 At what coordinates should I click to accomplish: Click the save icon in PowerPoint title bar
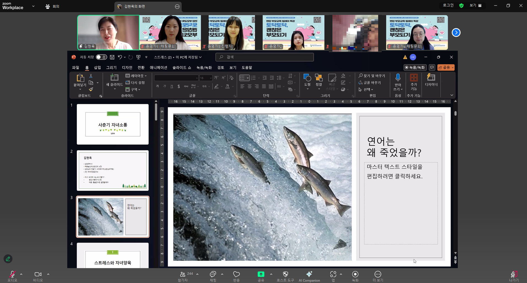click(x=112, y=57)
